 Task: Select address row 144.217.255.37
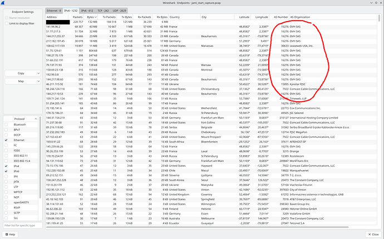tap(211, 36)
